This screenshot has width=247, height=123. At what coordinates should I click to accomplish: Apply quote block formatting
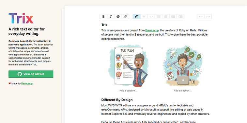[144, 17]
